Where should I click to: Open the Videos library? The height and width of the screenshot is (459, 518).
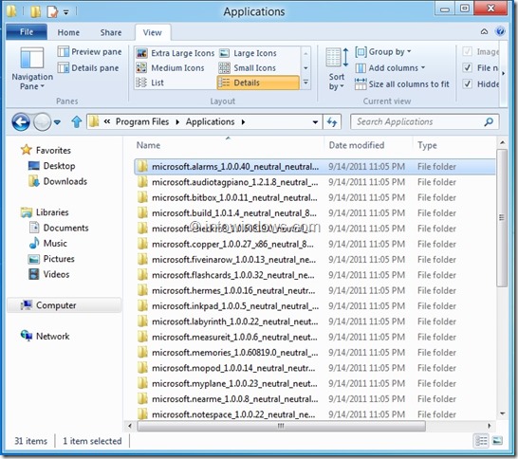pyautogui.click(x=49, y=274)
